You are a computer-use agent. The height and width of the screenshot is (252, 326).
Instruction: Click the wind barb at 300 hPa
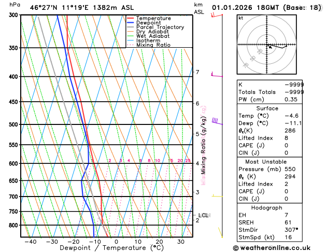214,15
